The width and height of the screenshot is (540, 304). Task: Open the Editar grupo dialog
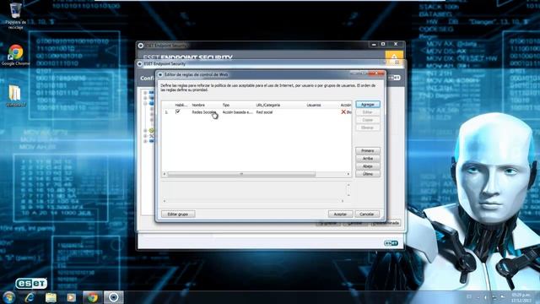(178, 214)
